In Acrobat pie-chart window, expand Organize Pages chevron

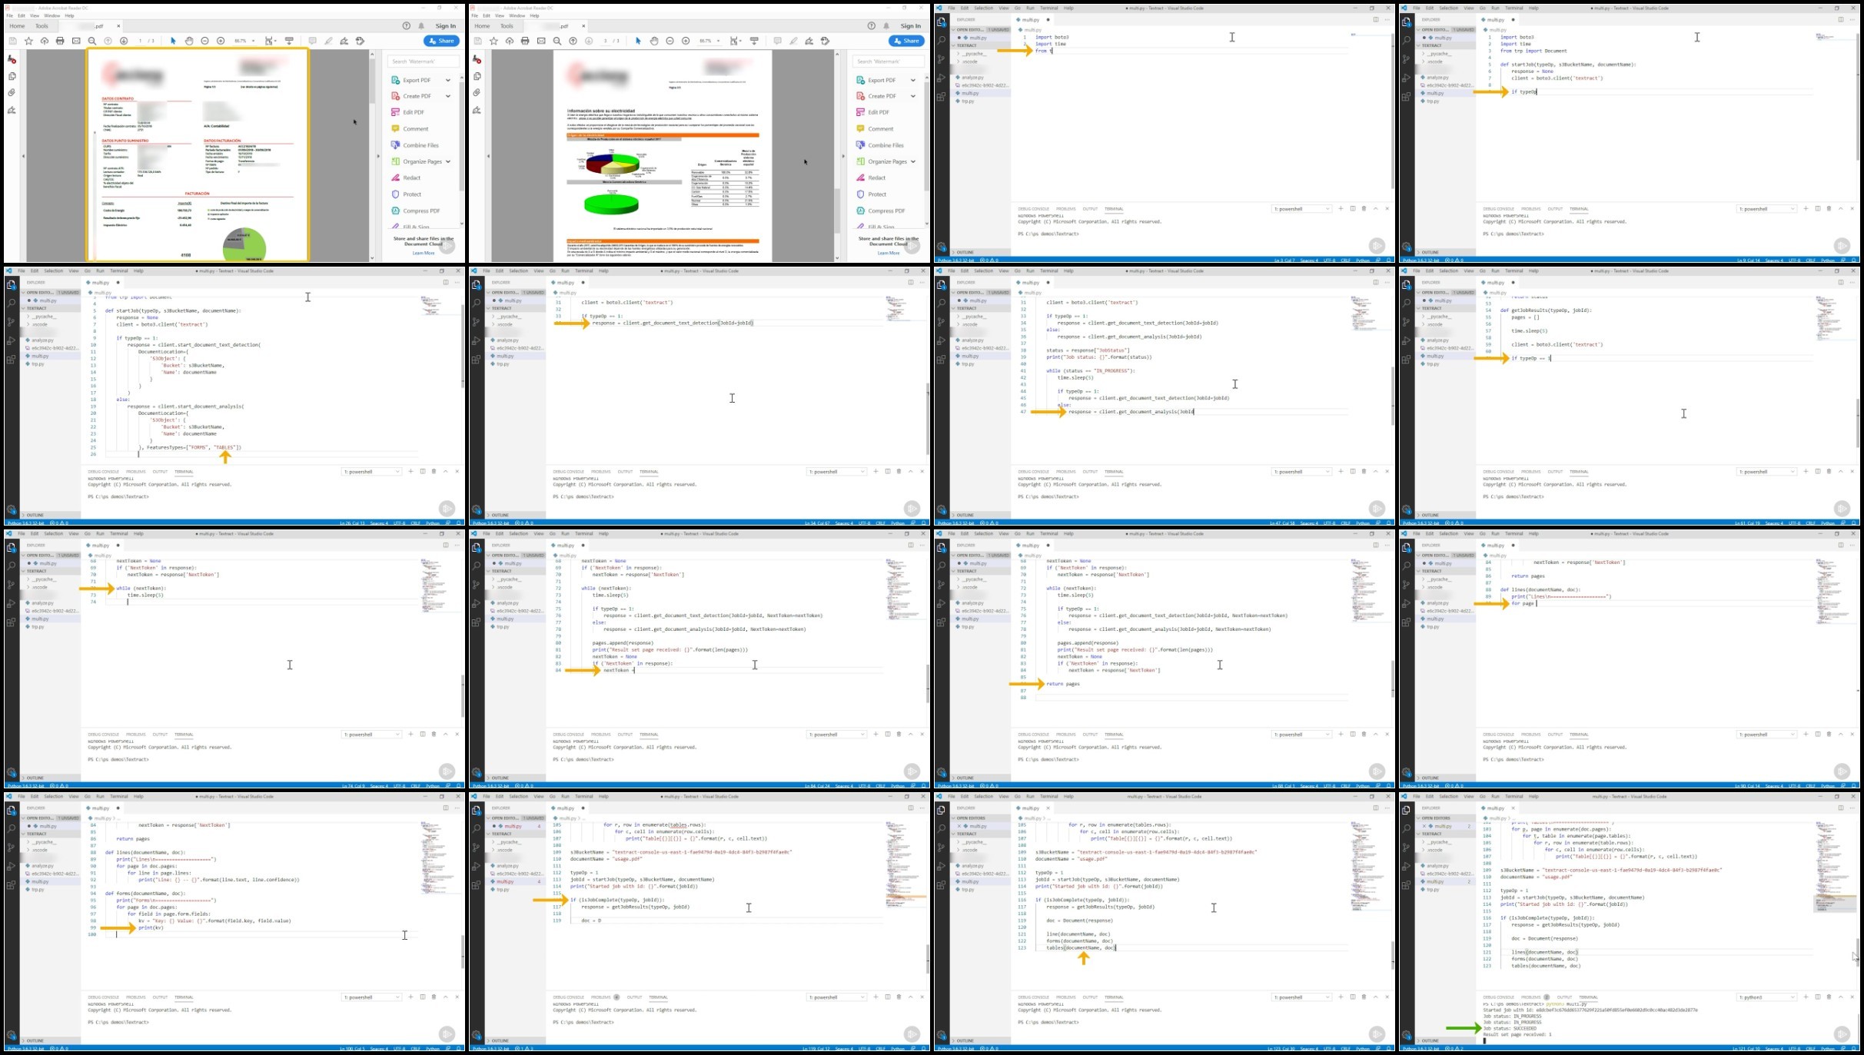(913, 161)
